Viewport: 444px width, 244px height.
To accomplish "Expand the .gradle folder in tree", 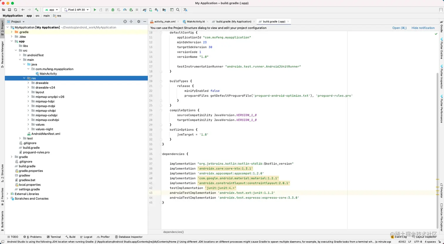I will point(11,32).
